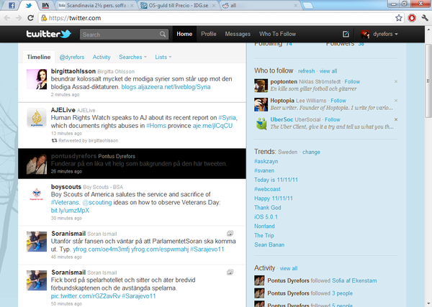Click the boyscouts avatar
Screen dimensions: 432x307
click(37, 195)
